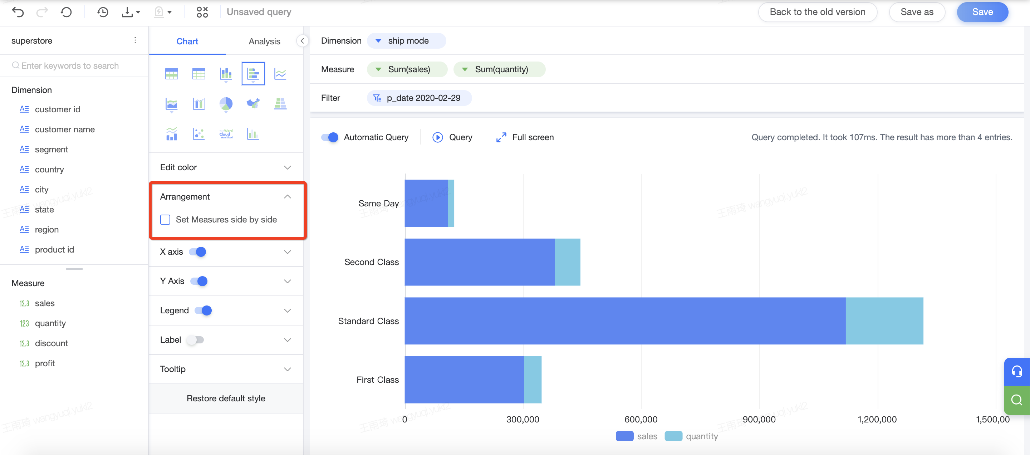Select the detail table chart type
The height and width of the screenshot is (455, 1030).
point(199,74)
